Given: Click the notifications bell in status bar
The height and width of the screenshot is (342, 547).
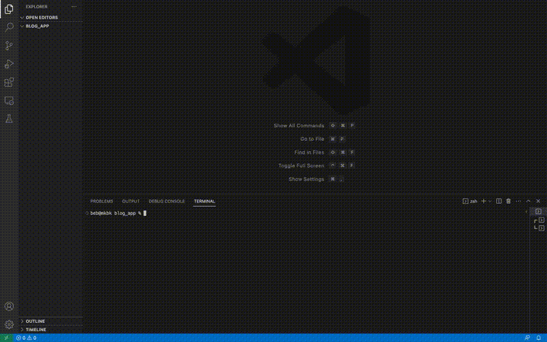Looking at the screenshot, I should 539,338.
